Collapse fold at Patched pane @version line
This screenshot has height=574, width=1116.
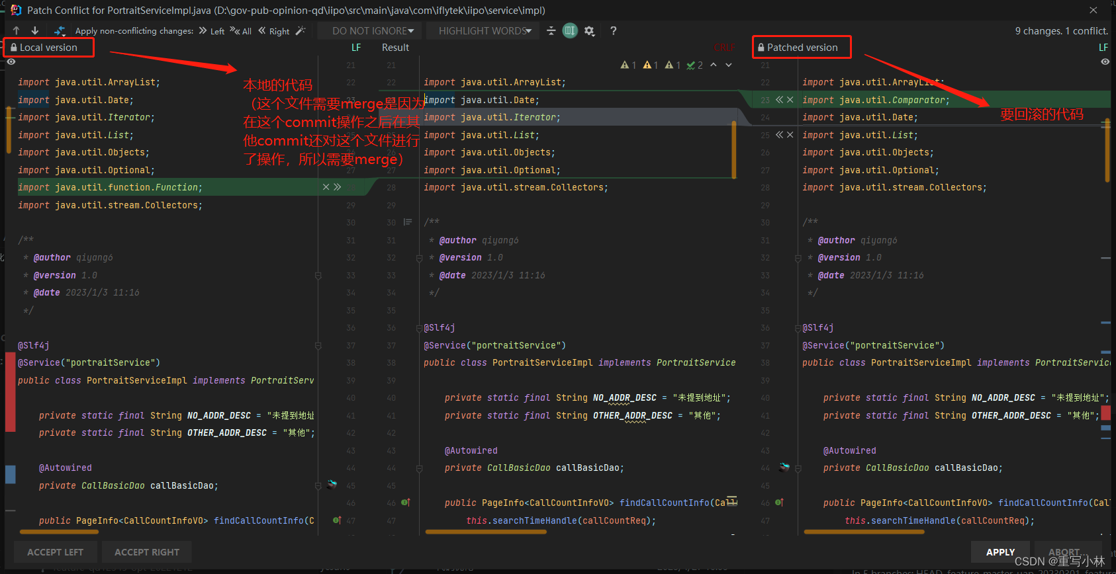coord(798,258)
